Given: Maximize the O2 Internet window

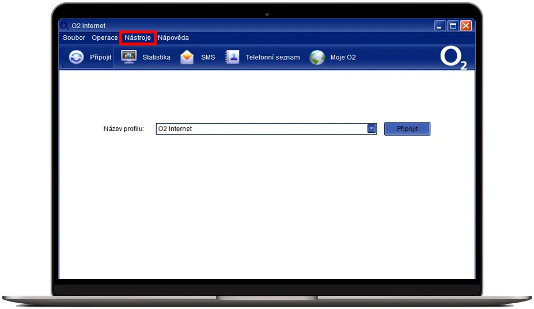Looking at the screenshot, I should coord(453,26).
